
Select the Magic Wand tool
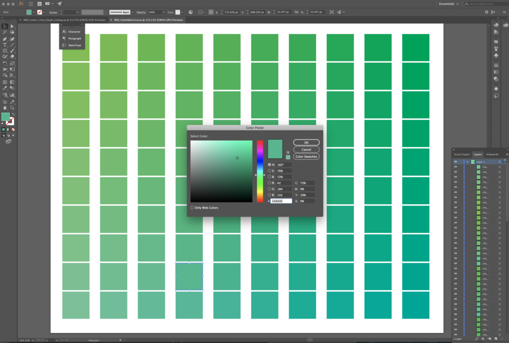tap(5, 33)
